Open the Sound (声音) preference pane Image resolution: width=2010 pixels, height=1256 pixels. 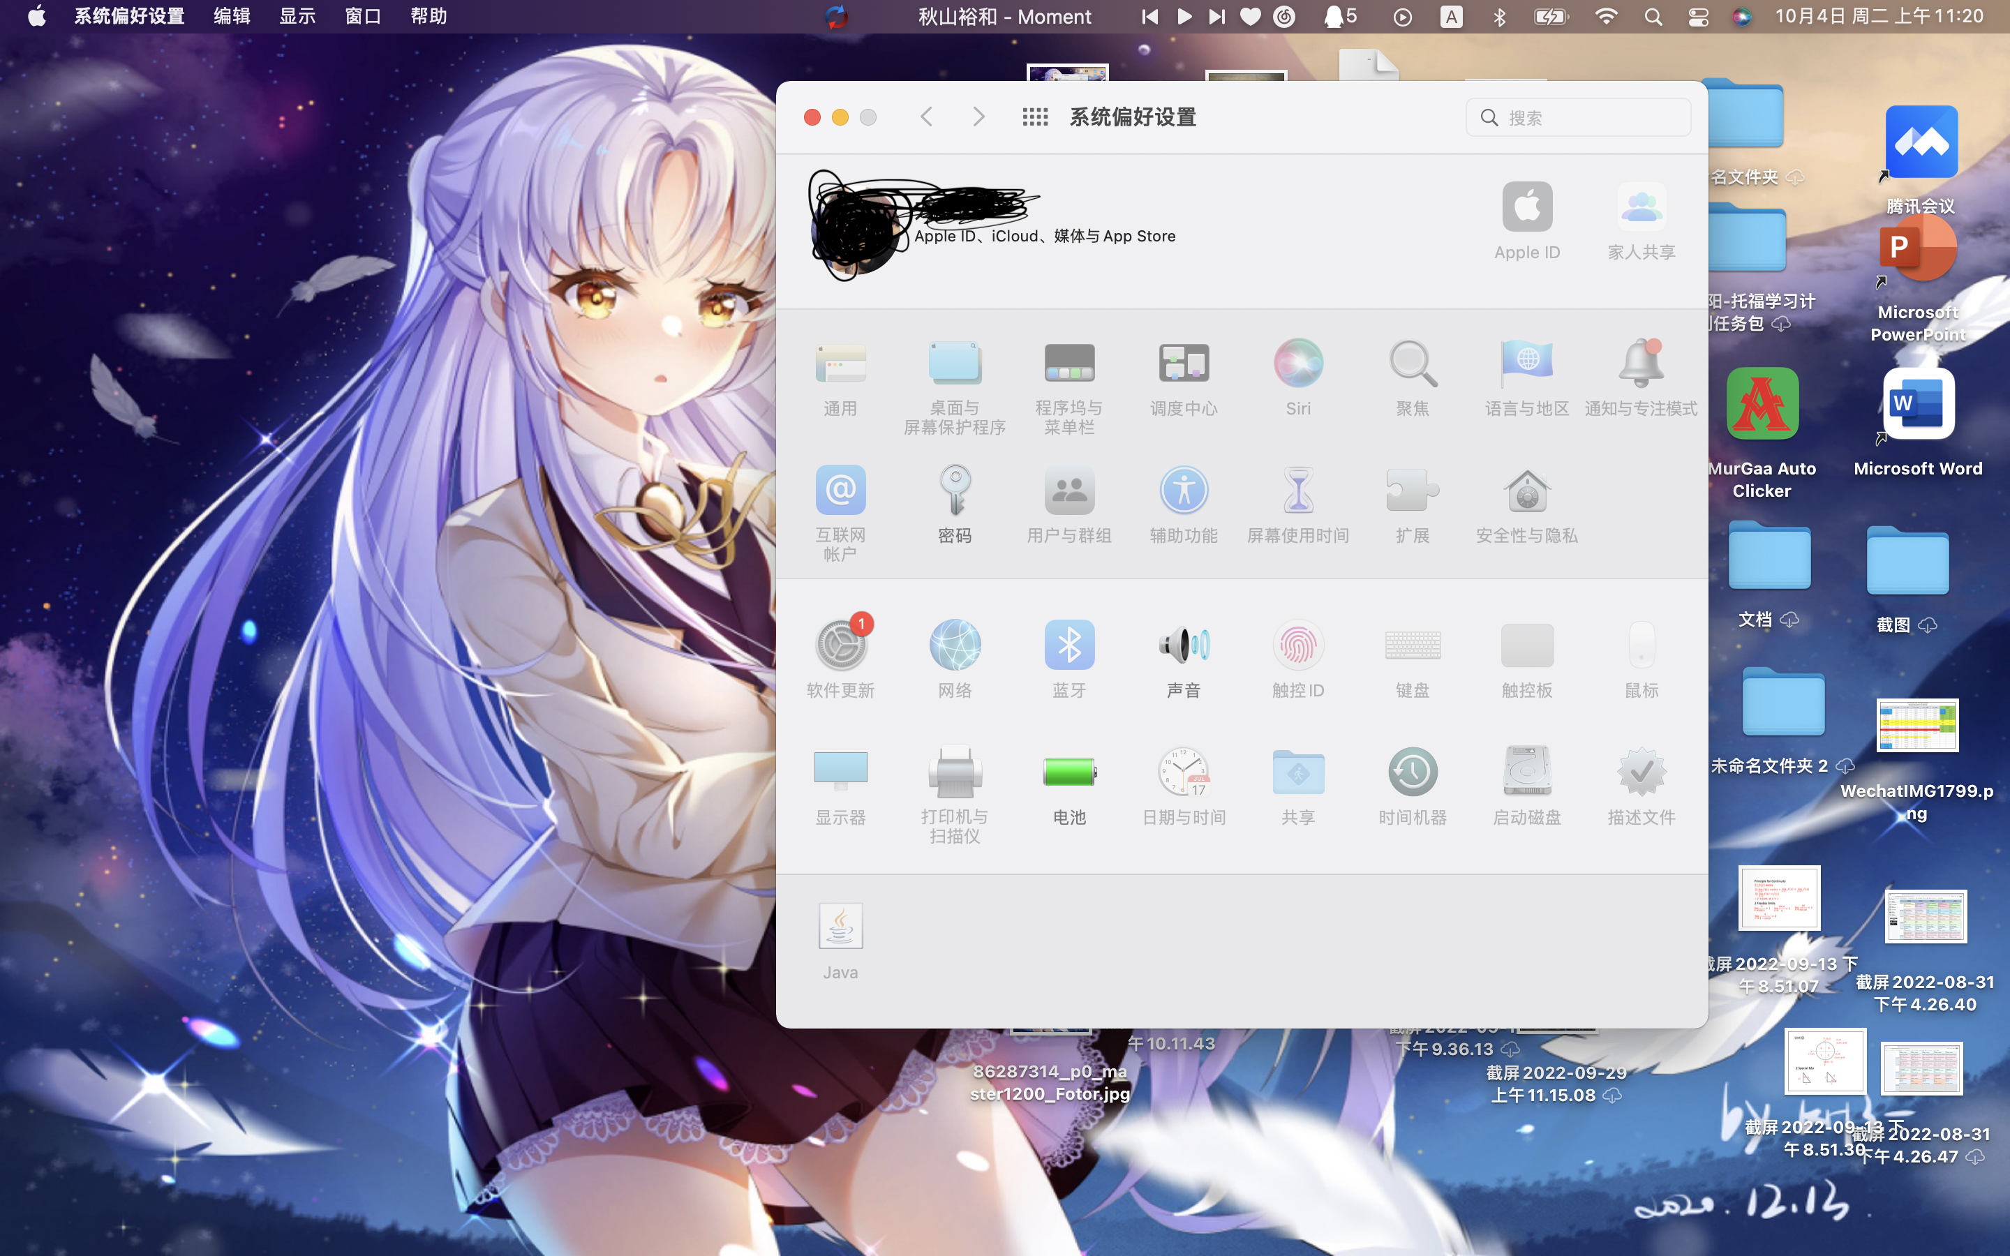(x=1184, y=645)
